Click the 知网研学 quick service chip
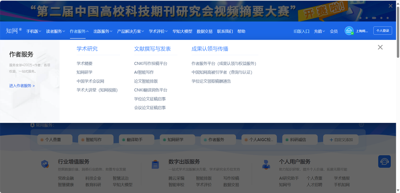This screenshot has height=193, width=400. [x=177, y=140]
